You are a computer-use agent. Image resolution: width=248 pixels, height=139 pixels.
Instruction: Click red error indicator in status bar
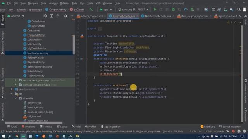coord(233,131)
